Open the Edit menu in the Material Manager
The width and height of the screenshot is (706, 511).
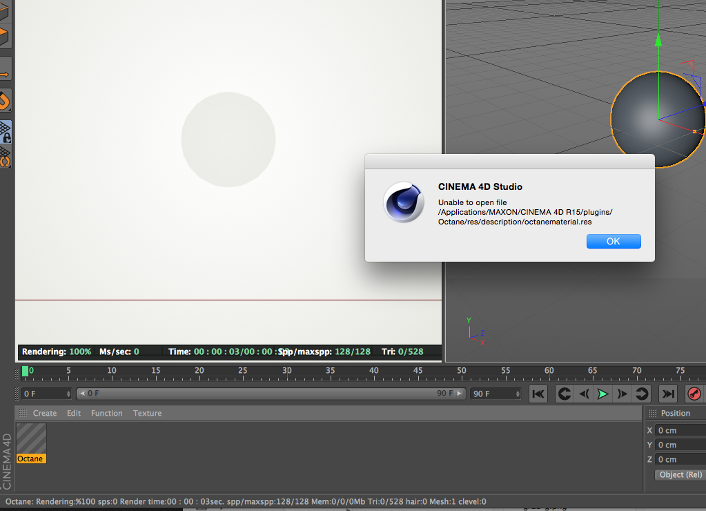[x=74, y=413]
